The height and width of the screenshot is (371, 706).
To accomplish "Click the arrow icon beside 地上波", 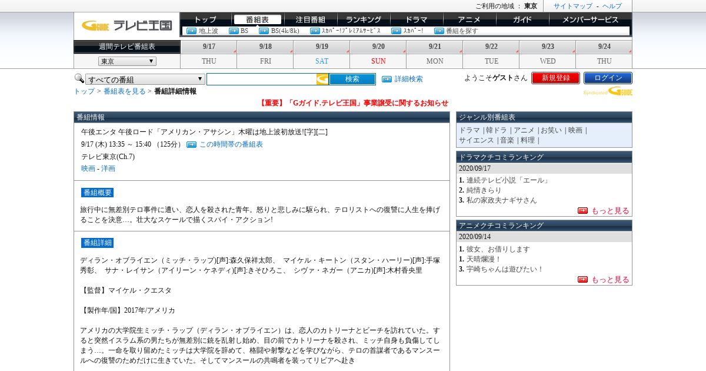I will pyautogui.click(x=191, y=31).
